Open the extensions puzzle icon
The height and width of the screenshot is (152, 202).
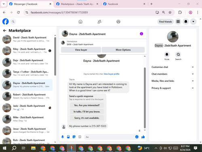click(x=180, y=13)
